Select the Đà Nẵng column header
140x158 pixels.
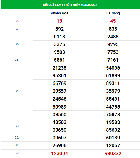pos(113,13)
